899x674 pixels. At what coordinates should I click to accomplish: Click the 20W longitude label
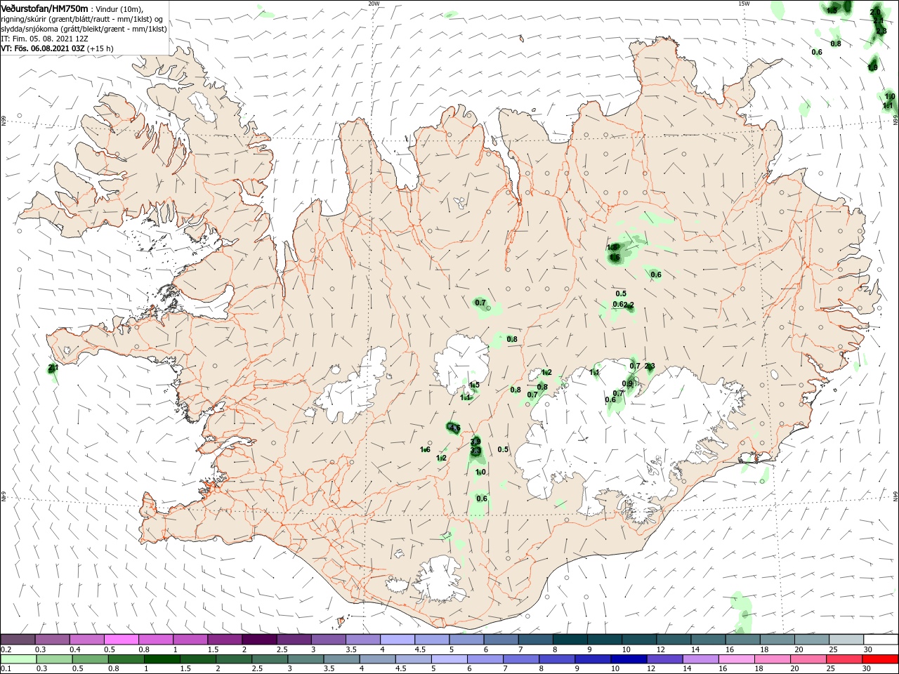(374, 4)
